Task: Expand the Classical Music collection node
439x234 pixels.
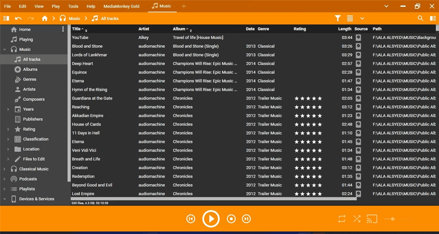Action: click(x=4, y=169)
